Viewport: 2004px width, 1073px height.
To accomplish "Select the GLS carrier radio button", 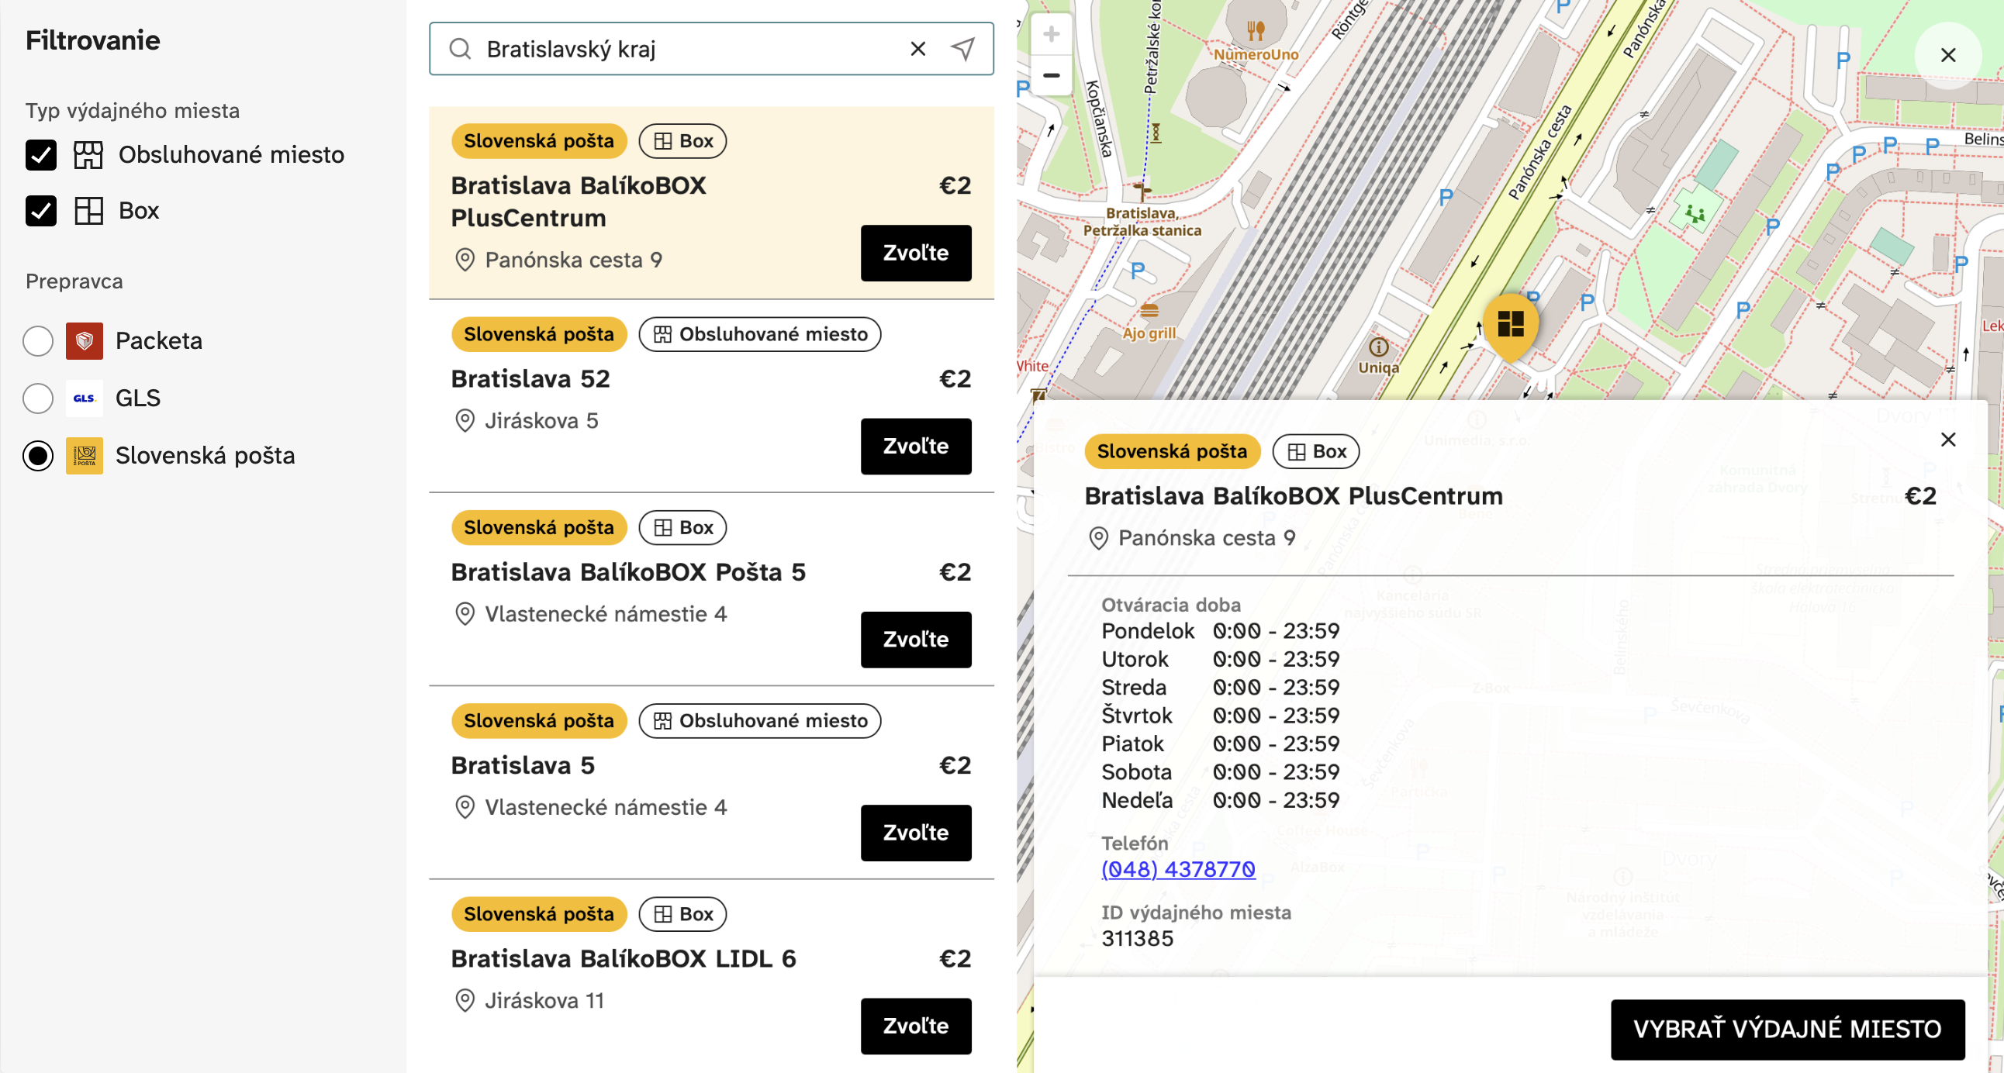I will (x=38, y=398).
